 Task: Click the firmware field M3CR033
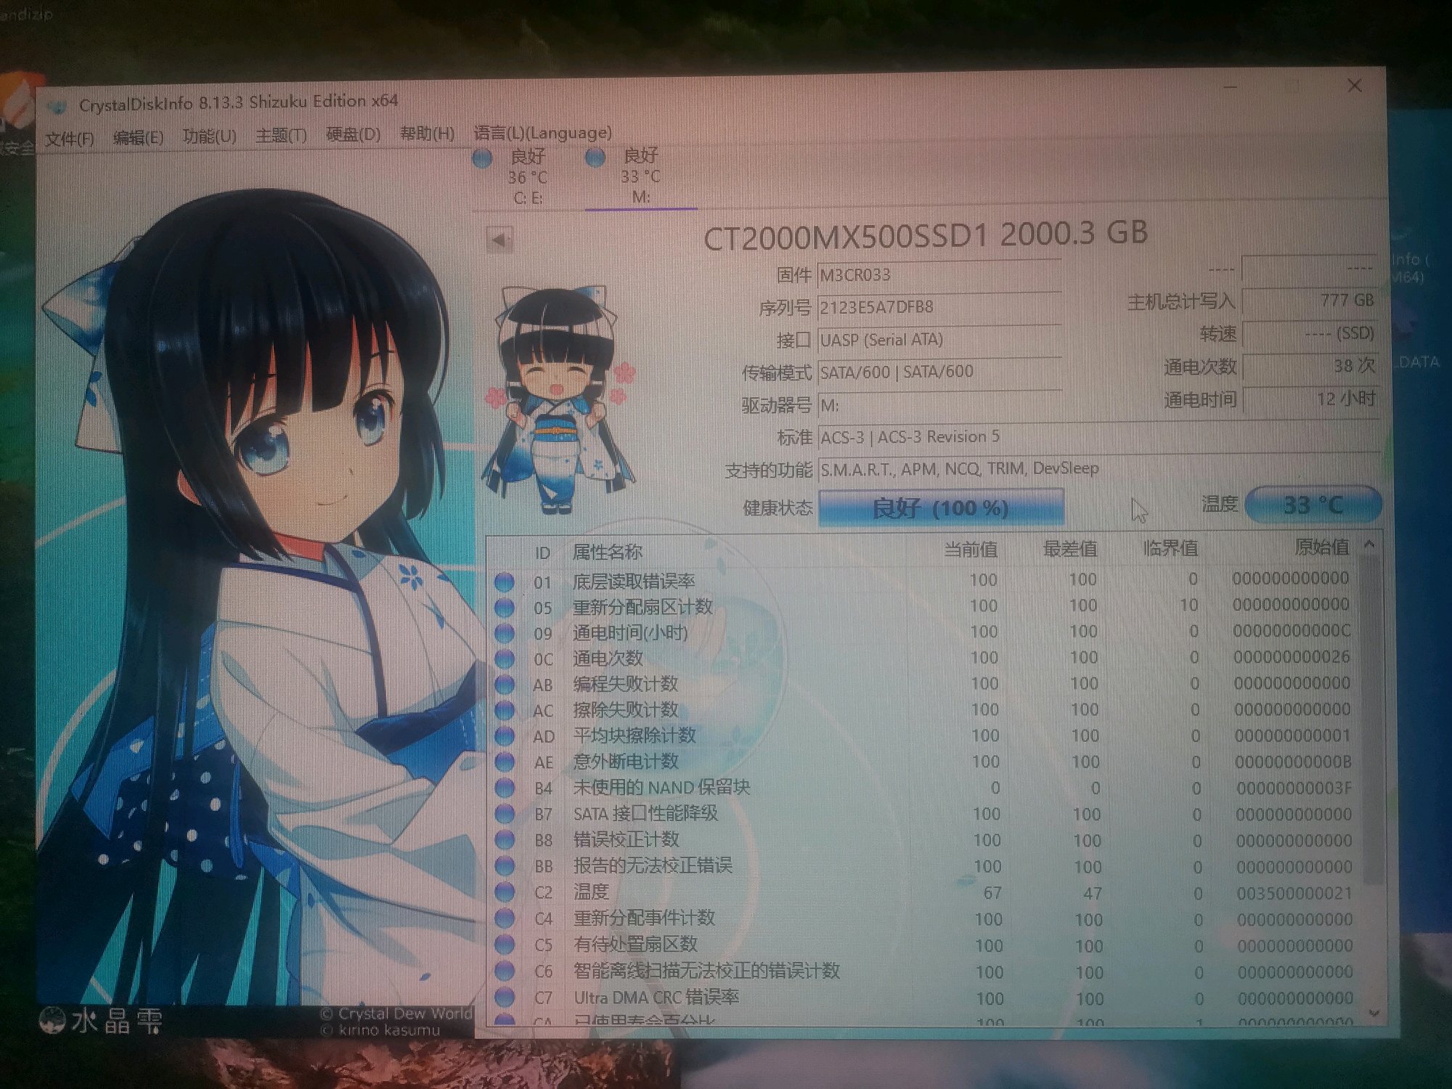(939, 275)
